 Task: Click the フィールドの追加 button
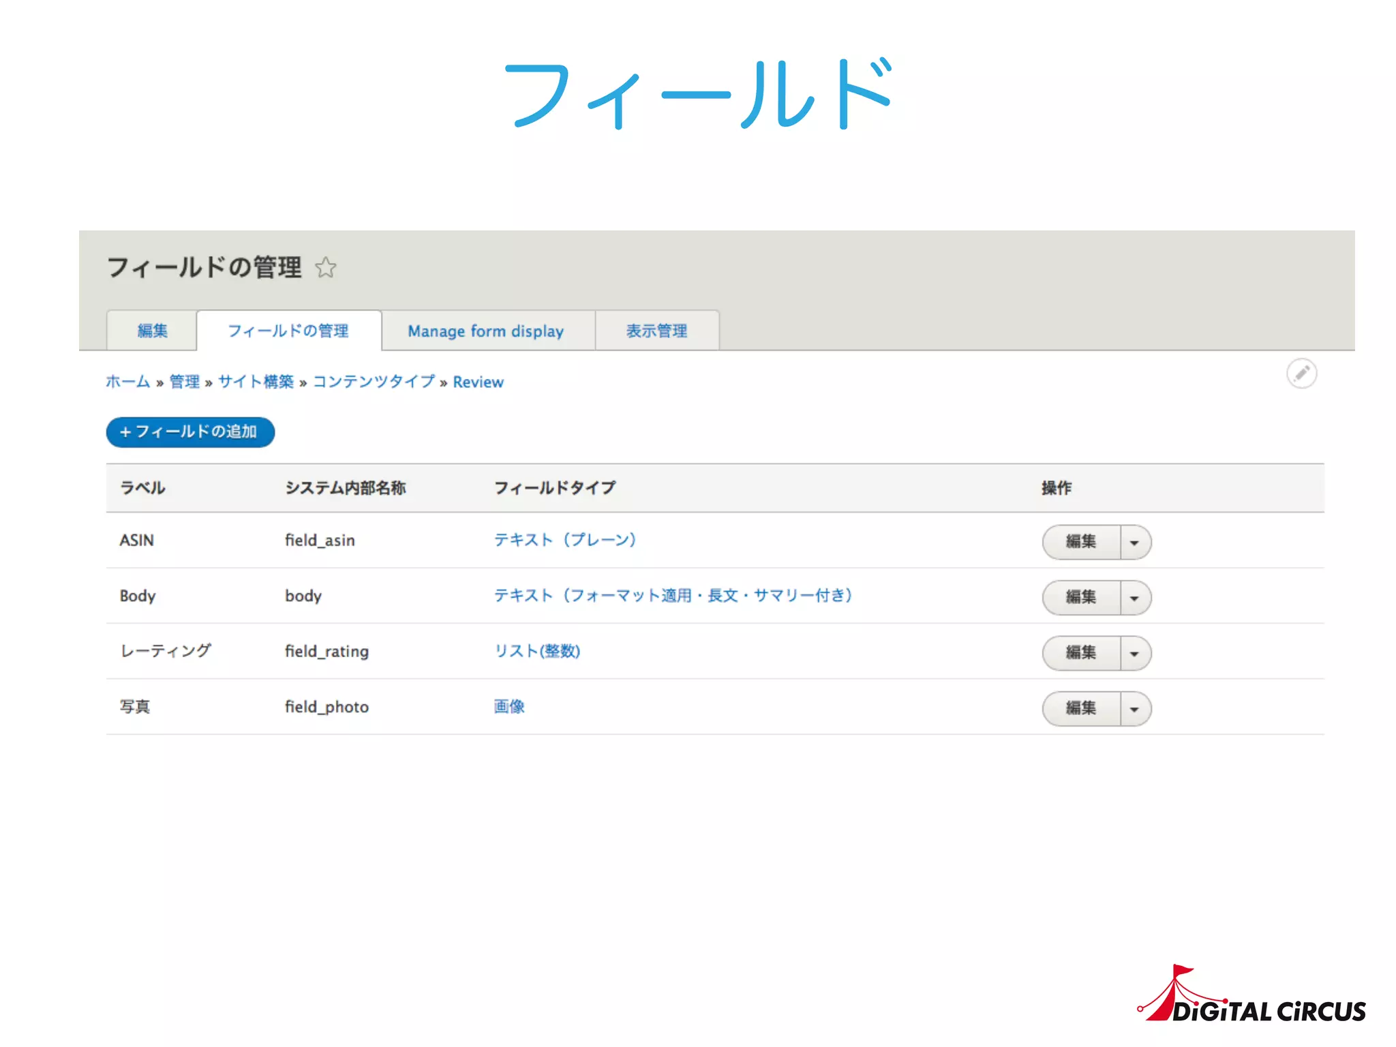click(190, 432)
